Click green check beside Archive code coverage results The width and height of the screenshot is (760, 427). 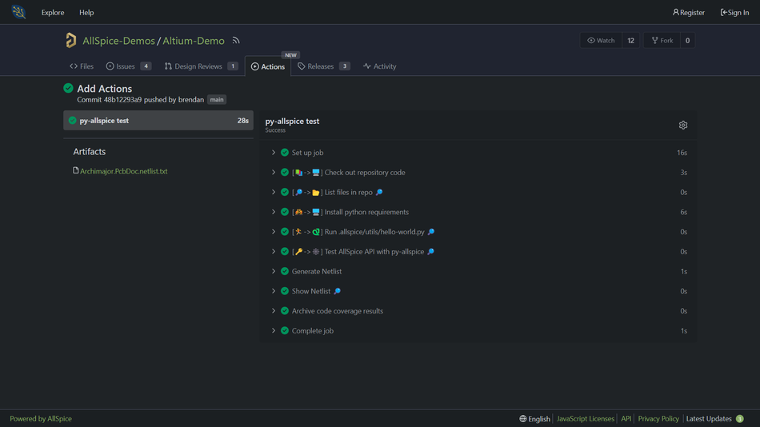[285, 311]
